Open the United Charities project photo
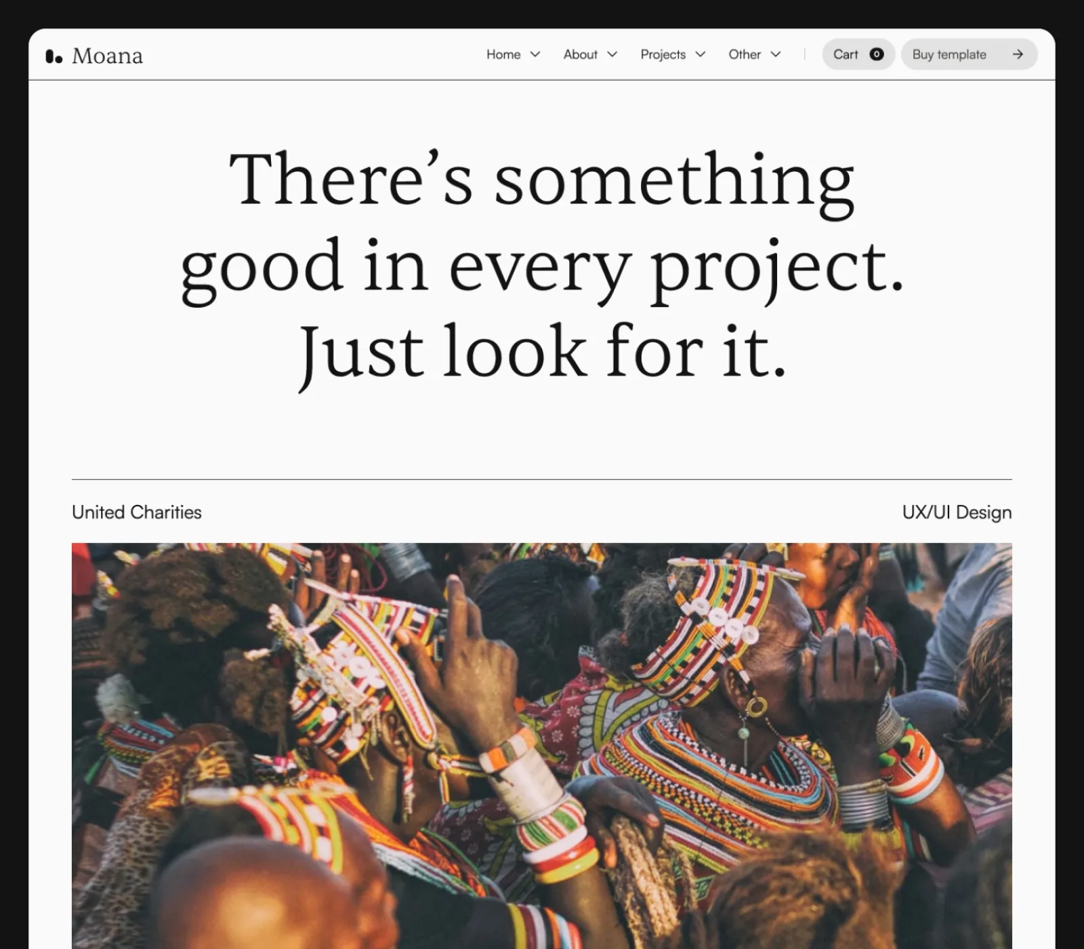The width and height of the screenshot is (1084, 949). [x=542, y=746]
